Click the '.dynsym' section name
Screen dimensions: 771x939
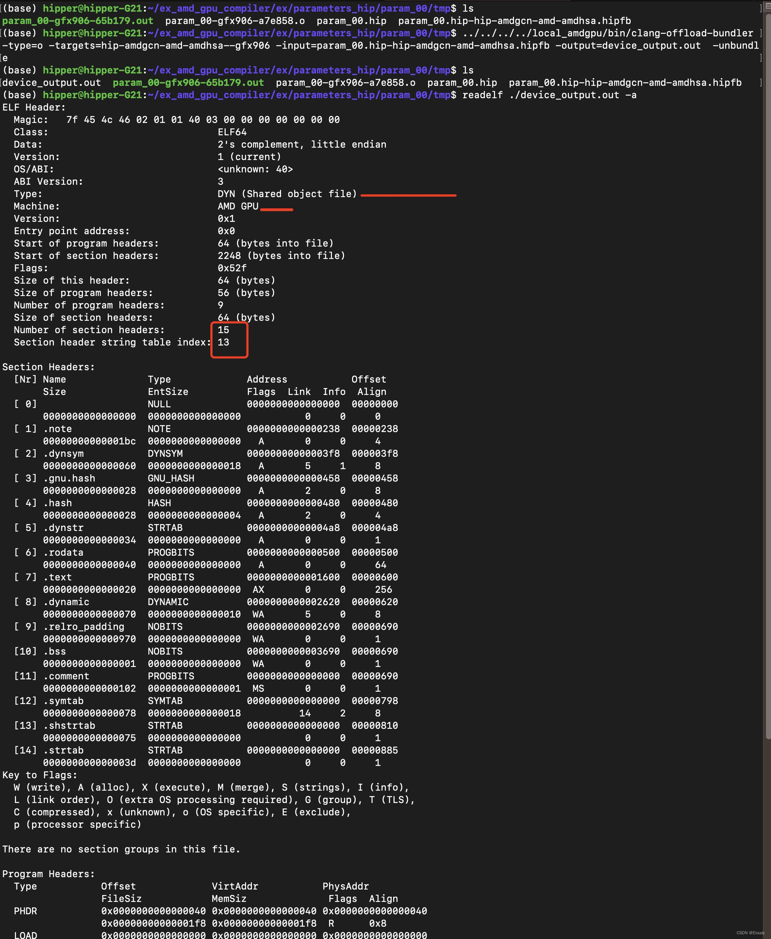point(63,454)
